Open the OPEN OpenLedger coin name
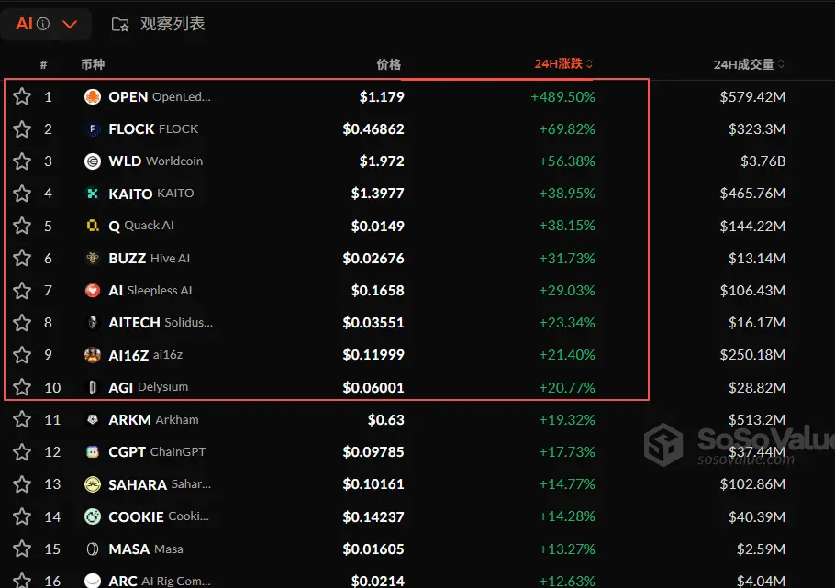The image size is (835, 588). point(160,97)
